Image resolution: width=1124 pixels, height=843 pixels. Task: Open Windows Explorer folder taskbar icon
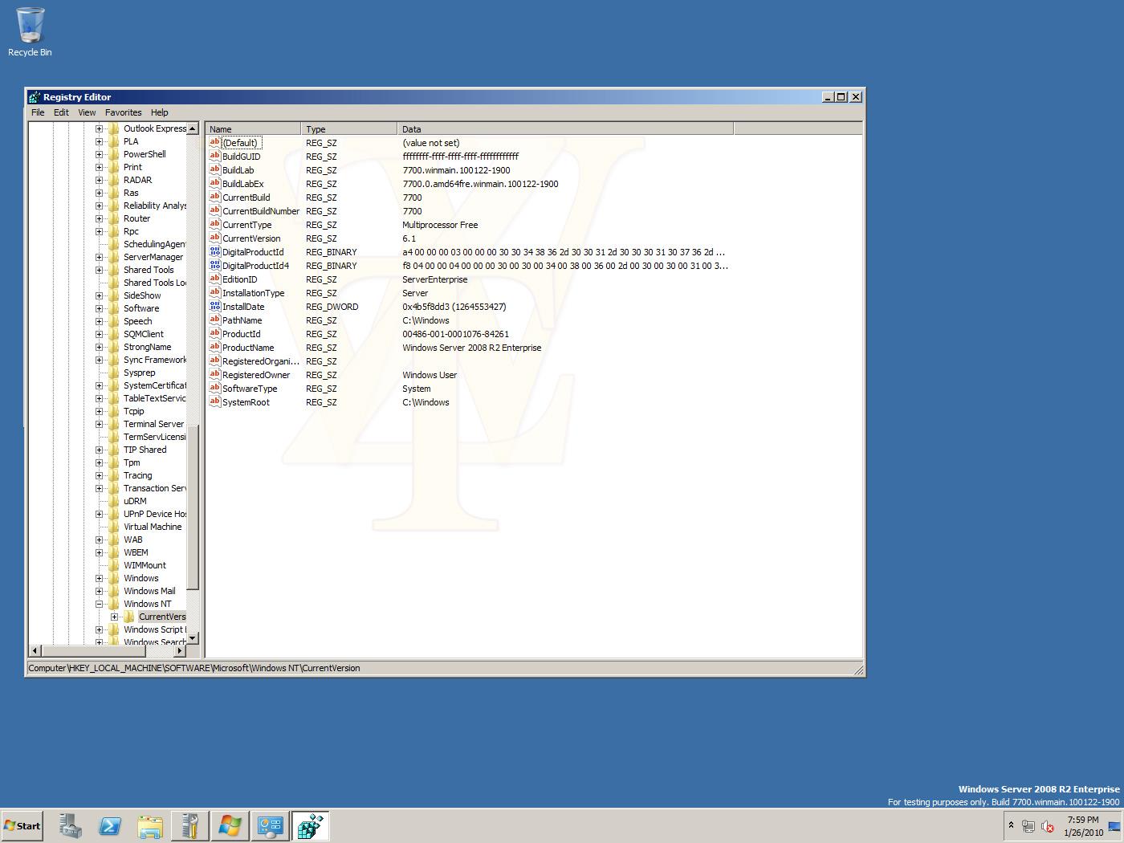point(150,826)
